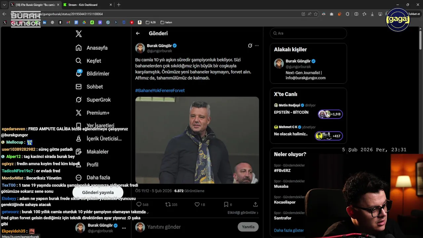Open SuperGrok from the sidebar

[x=93, y=99]
